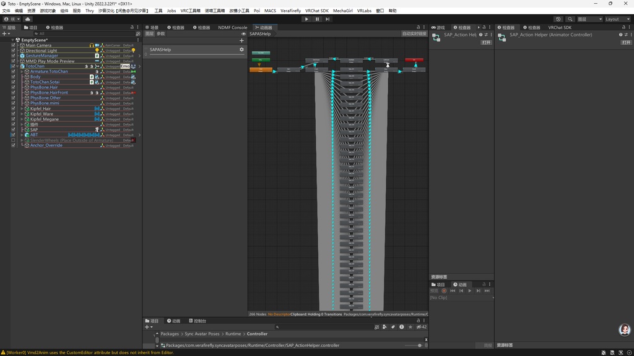This screenshot has height=356, width=634.
Task: Click Packages breadcrumb in Project panel
Action: pyautogui.click(x=170, y=334)
